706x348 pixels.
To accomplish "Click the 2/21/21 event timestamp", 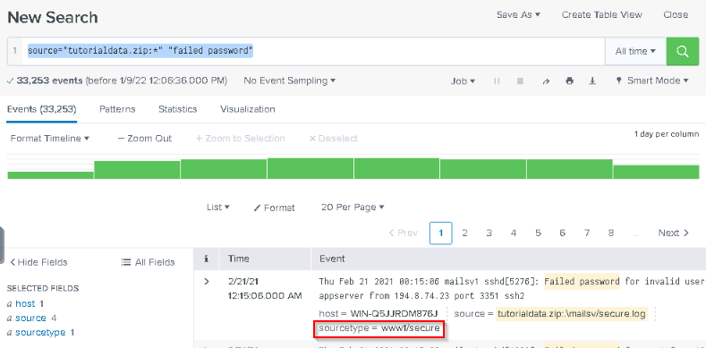I will coord(265,289).
